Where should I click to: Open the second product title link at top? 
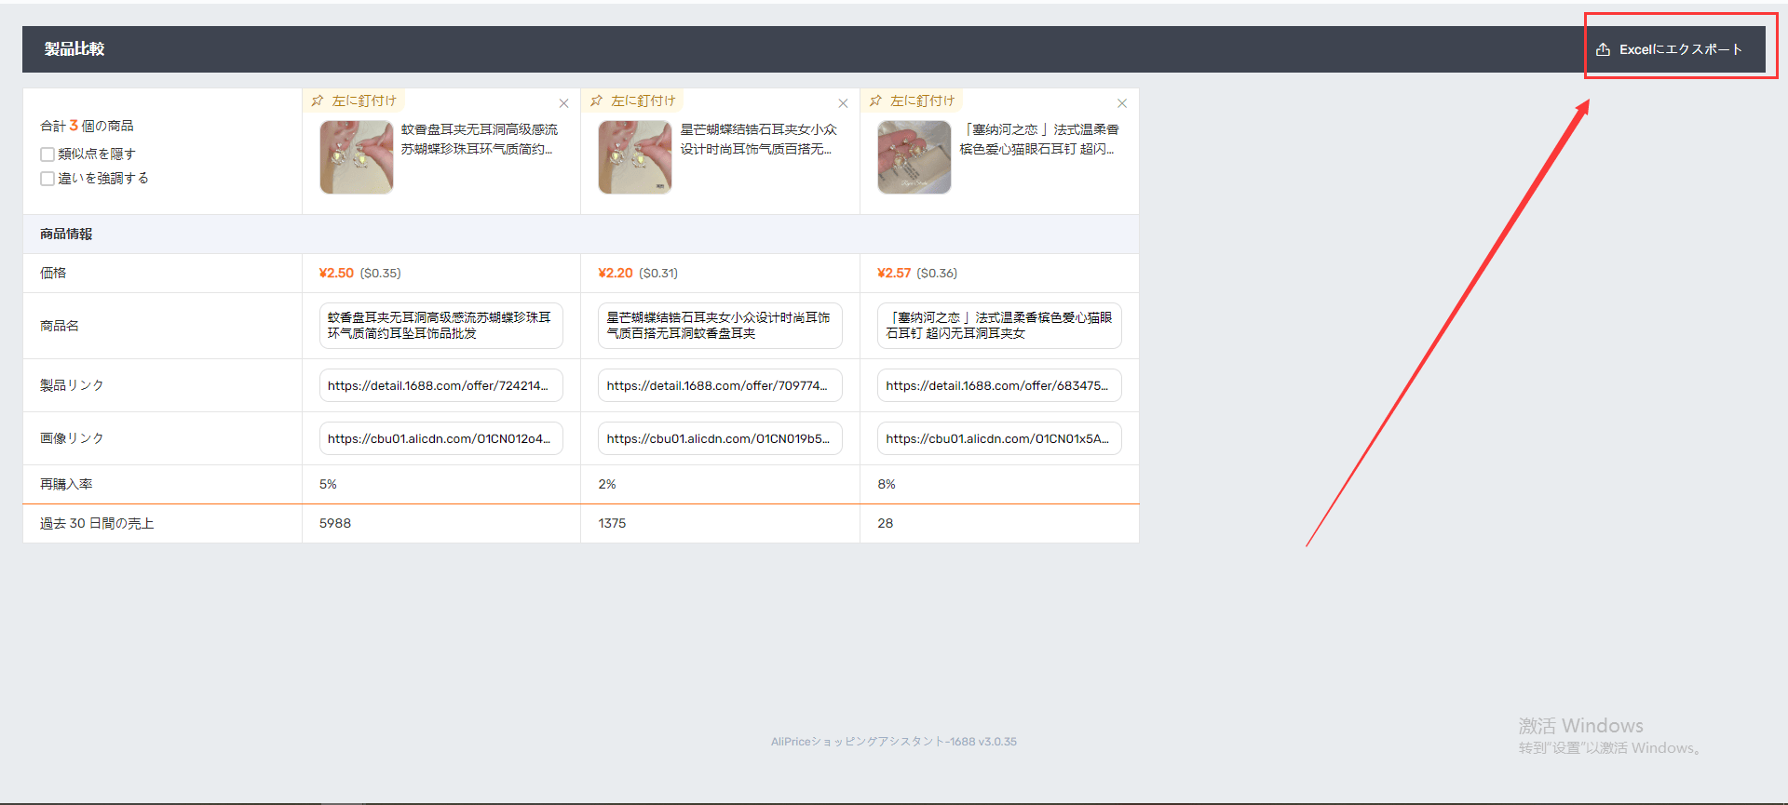click(759, 140)
